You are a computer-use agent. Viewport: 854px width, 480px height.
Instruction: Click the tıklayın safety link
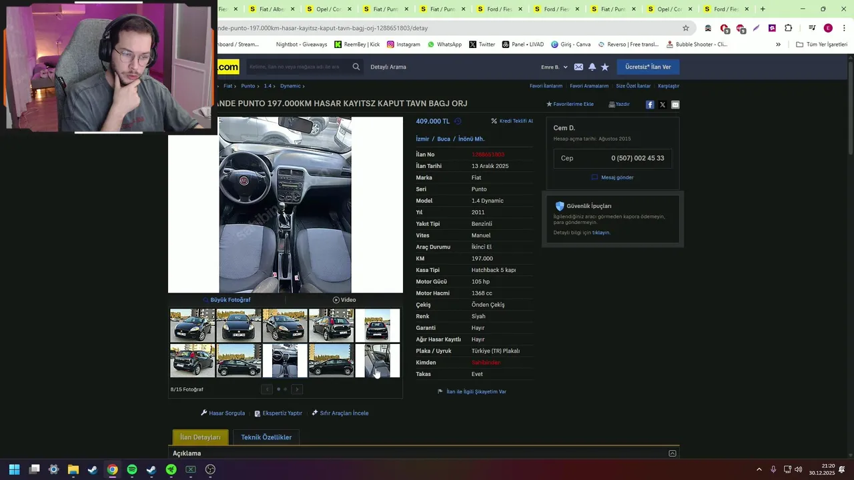point(601,233)
